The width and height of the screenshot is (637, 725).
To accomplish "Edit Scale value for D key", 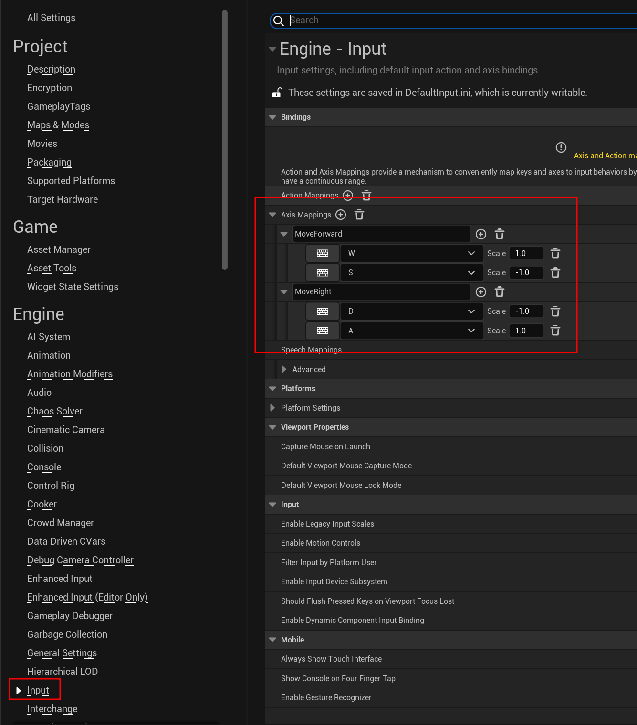I will [526, 311].
